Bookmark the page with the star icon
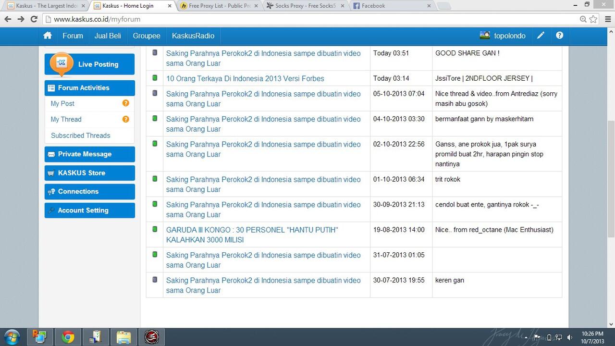 (x=593, y=19)
